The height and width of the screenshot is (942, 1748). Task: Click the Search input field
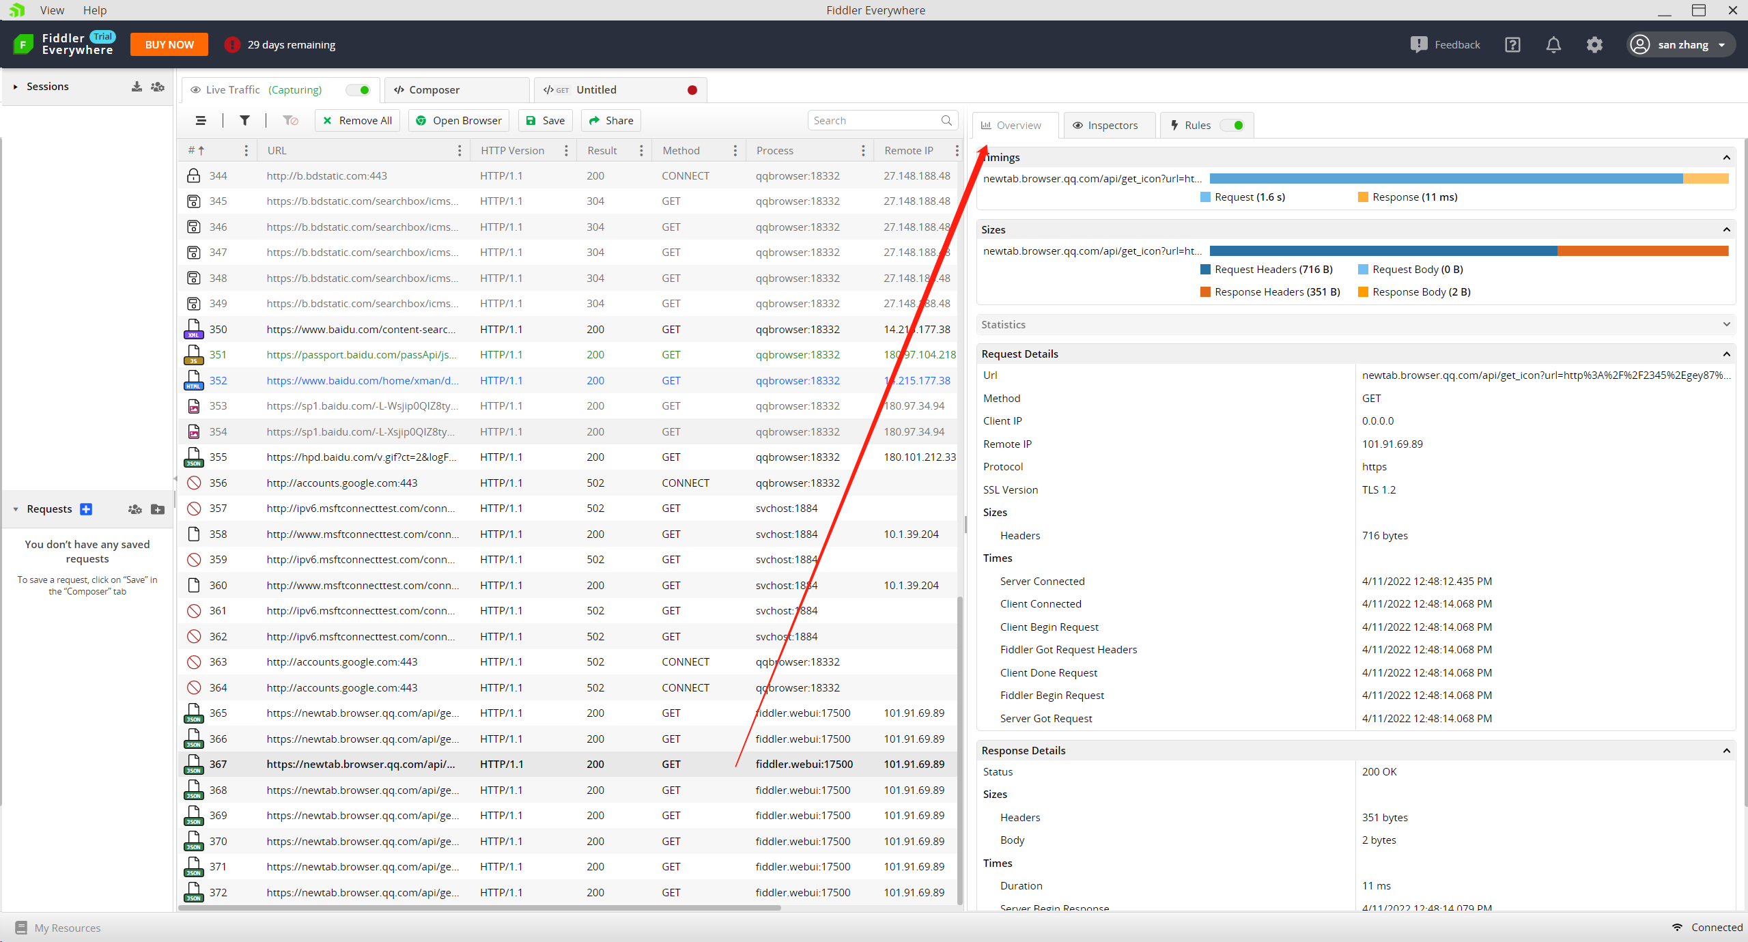click(883, 121)
